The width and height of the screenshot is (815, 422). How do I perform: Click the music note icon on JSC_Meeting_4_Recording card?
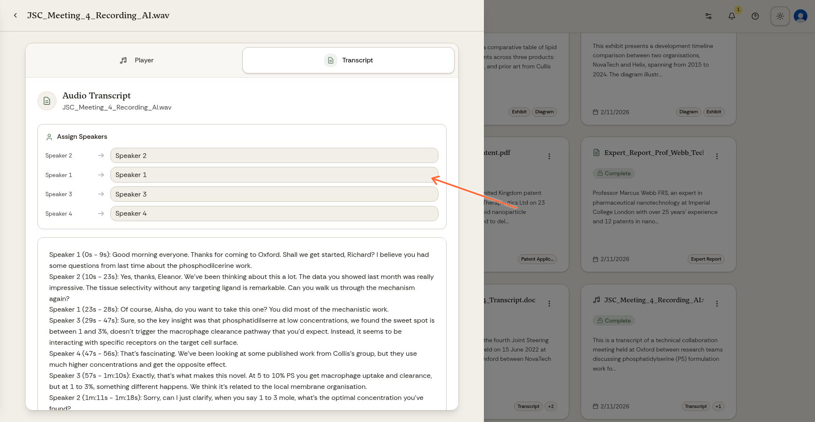[x=596, y=300]
